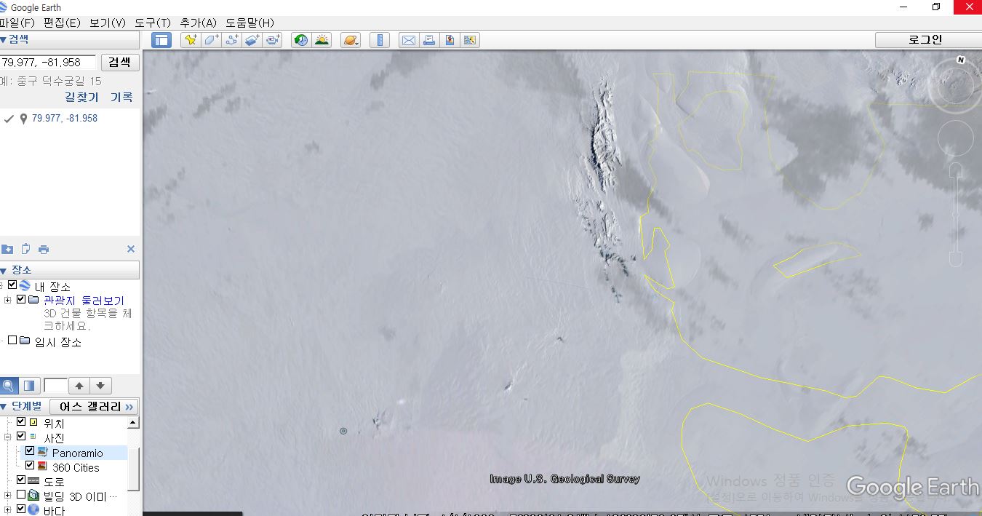
Task: Select the Add Path tool
Action: tap(231, 40)
